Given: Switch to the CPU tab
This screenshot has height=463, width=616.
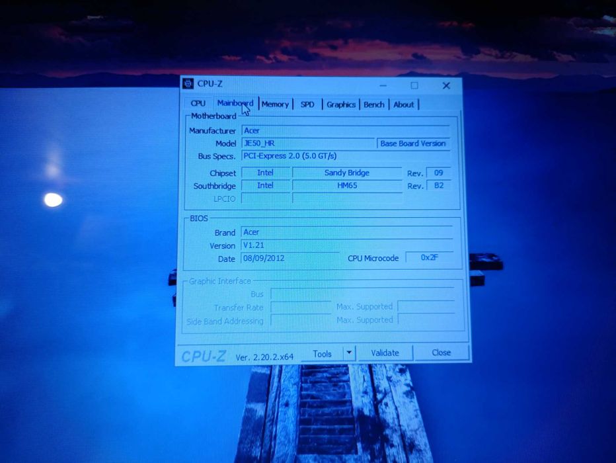Looking at the screenshot, I should (x=198, y=103).
